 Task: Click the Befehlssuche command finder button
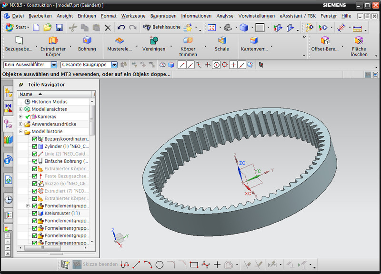tap(161, 27)
